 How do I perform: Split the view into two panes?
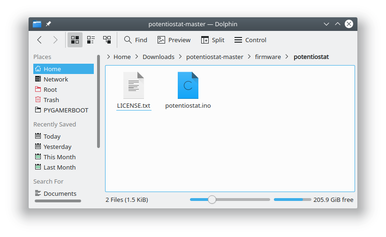[212, 40]
